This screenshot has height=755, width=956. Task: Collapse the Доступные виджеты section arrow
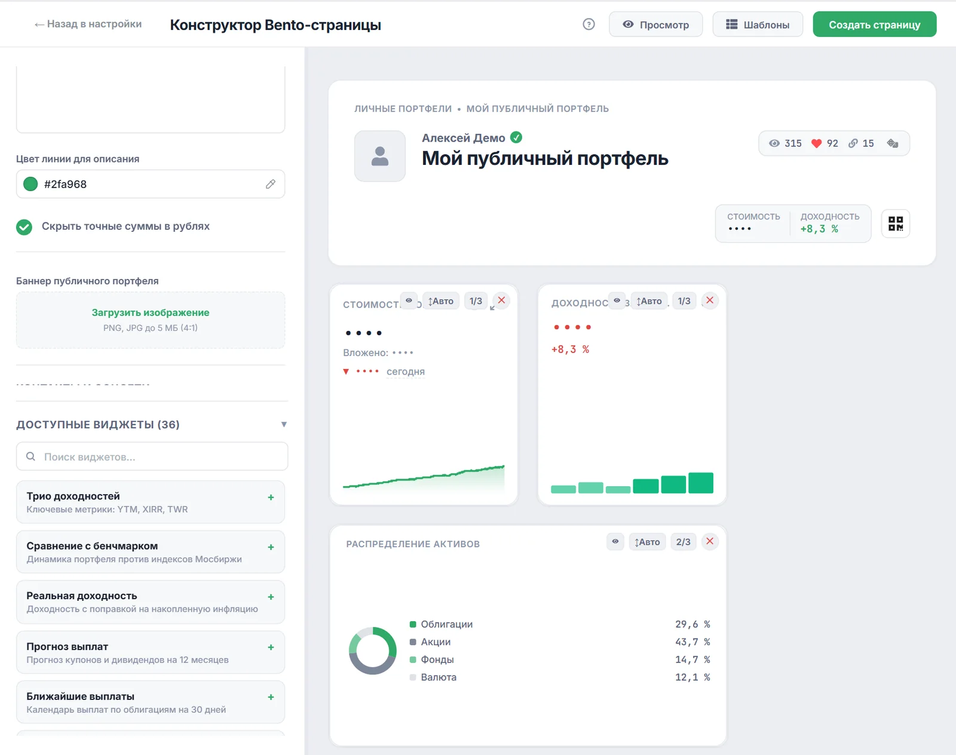[x=284, y=425]
